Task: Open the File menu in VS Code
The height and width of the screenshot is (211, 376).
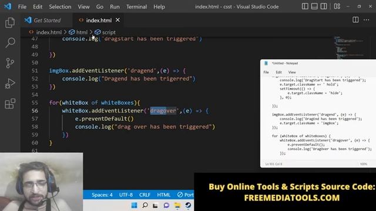Action: [22, 6]
